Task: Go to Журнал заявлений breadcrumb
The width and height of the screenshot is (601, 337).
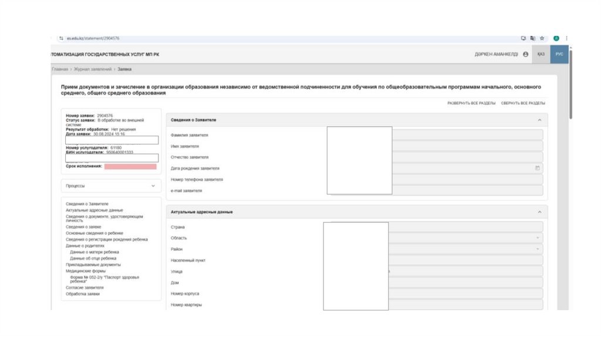Action: (92, 69)
